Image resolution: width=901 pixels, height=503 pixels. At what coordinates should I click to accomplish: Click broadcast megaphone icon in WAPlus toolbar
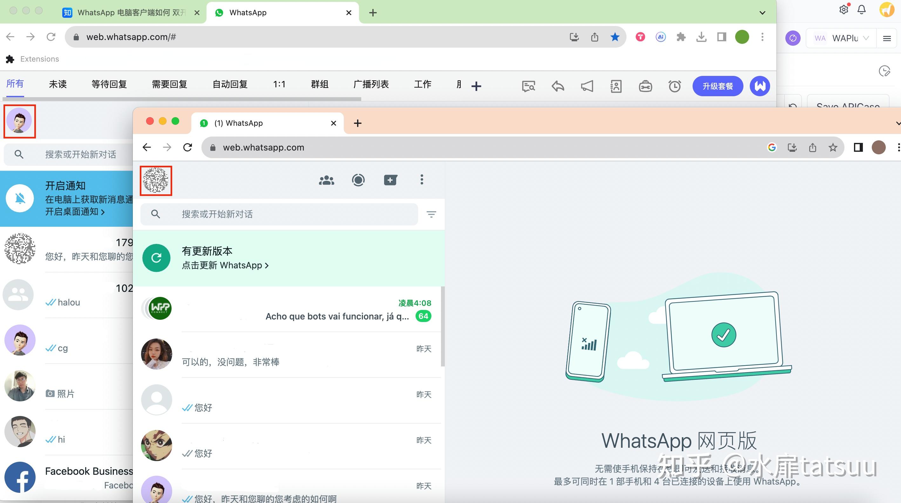[587, 86]
